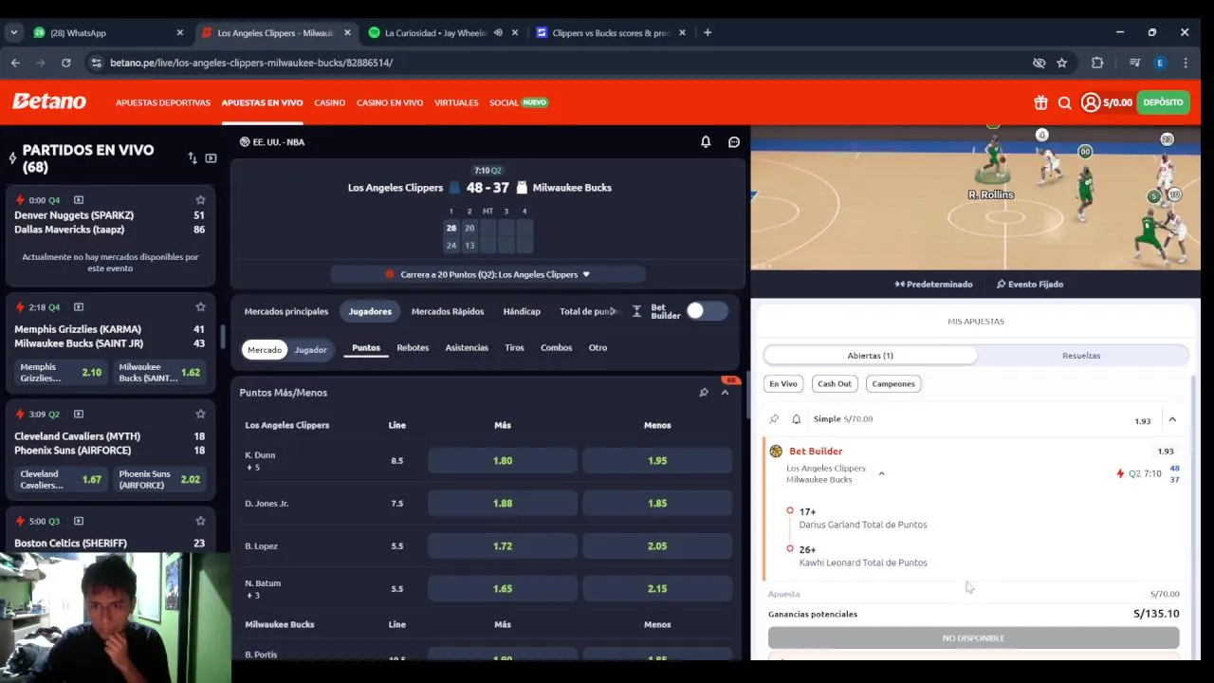Bet K. Dunn Más at 1.80

click(x=503, y=461)
